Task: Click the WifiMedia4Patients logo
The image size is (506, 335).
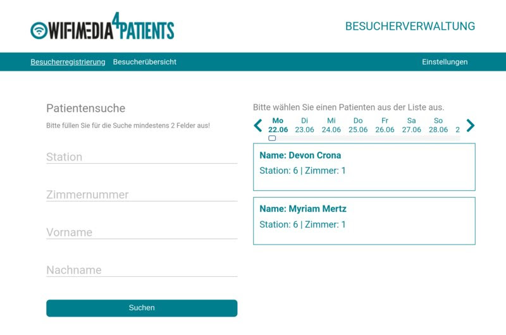Action: (102, 27)
